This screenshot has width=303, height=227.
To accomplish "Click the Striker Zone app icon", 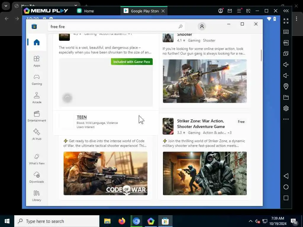I will (168, 126).
